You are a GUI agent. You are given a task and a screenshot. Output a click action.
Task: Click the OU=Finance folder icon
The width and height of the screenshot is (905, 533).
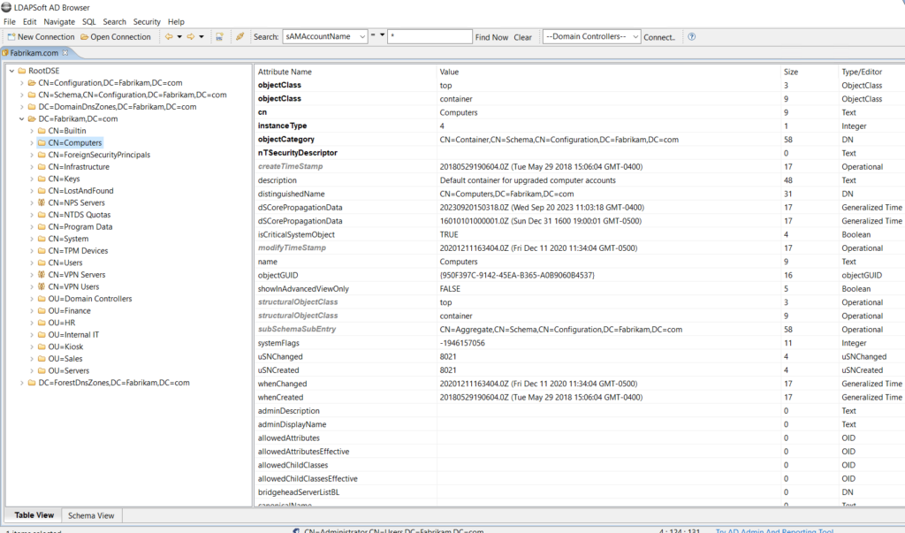pyautogui.click(x=42, y=310)
